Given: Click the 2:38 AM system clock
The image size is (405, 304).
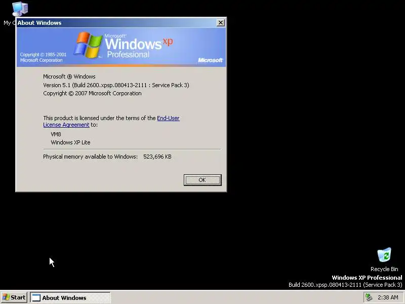Looking at the screenshot, I should click(x=388, y=297).
